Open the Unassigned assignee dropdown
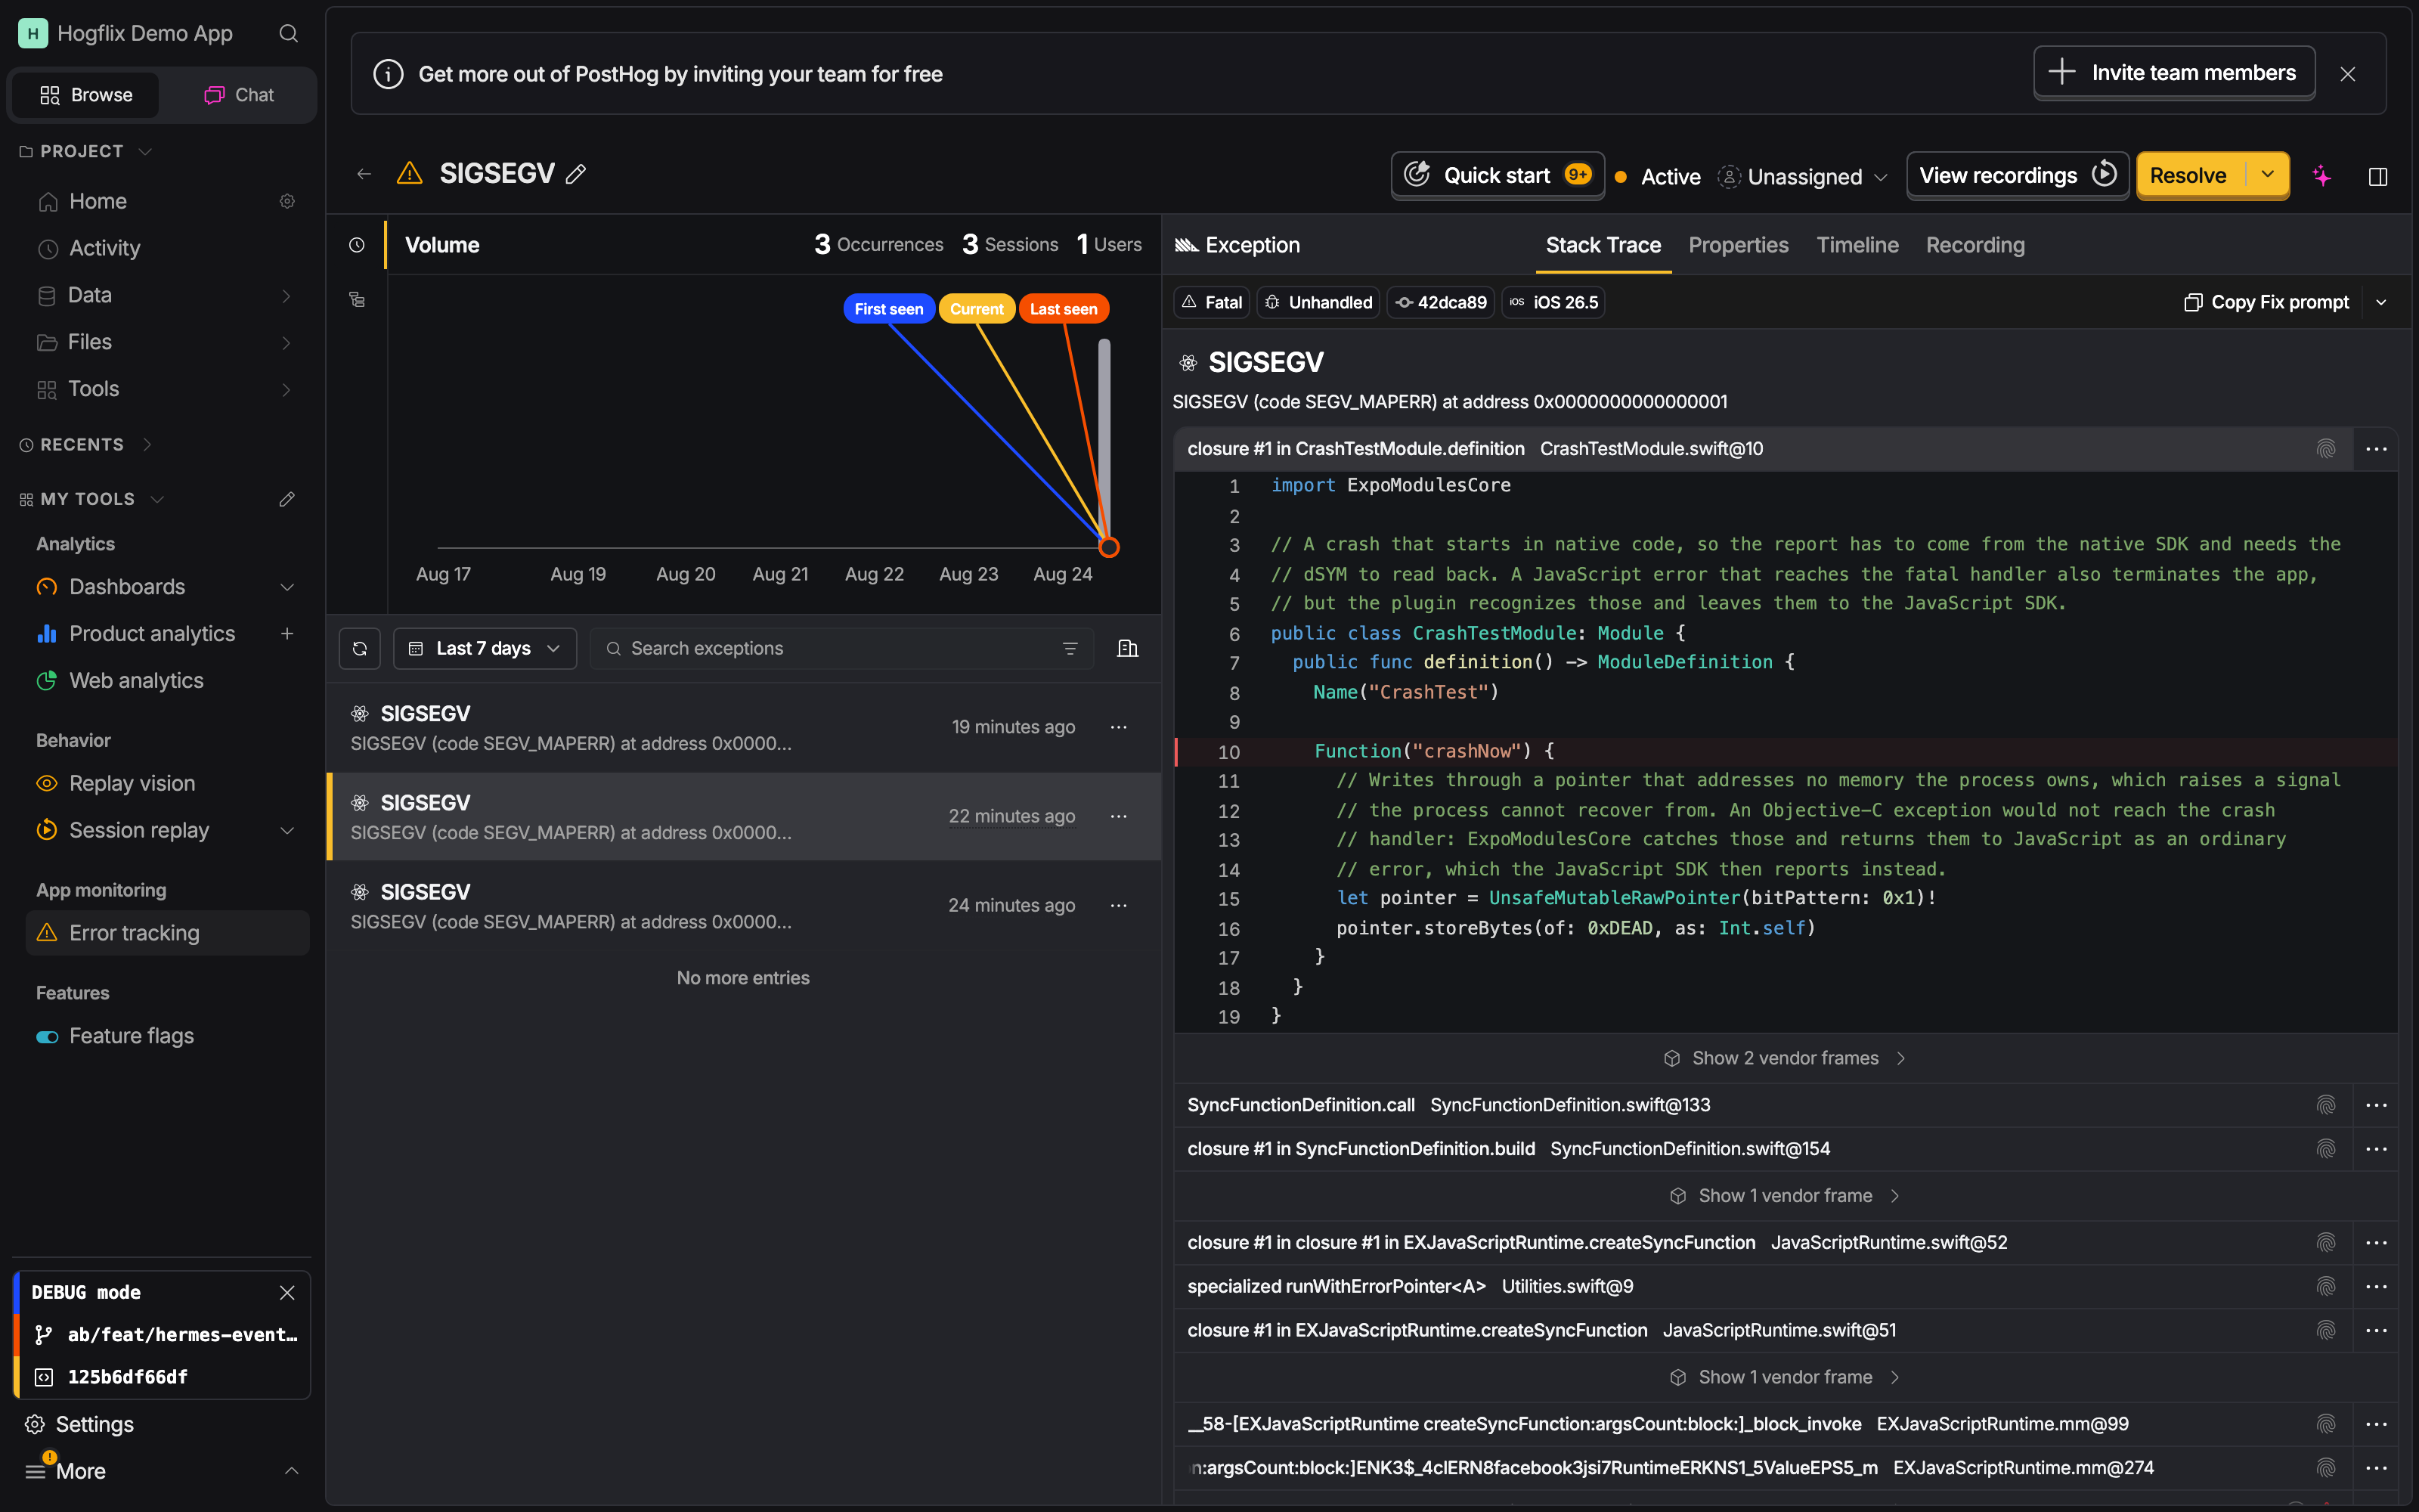The width and height of the screenshot is (2419, 1512). pyautogui.click(x=1802, y=177)
